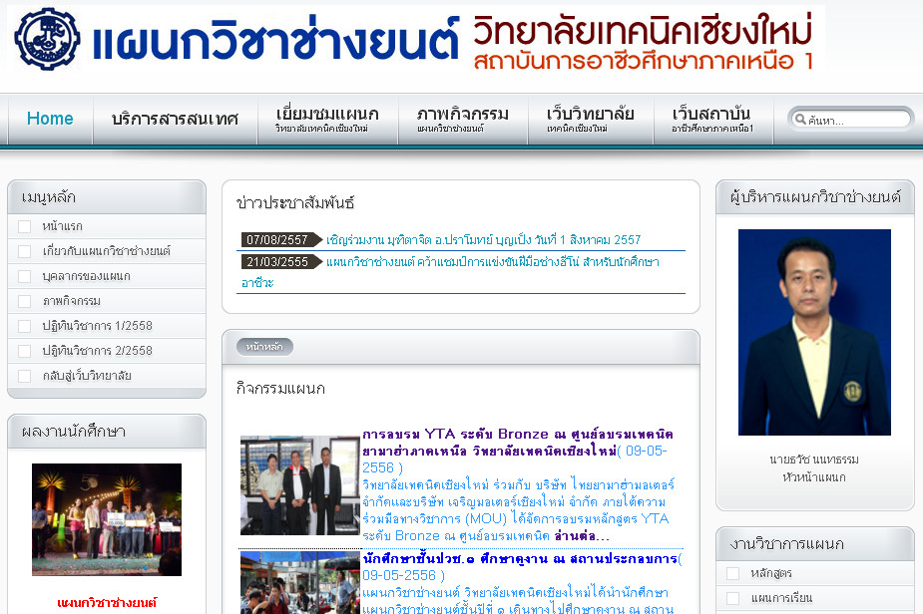Image resolution: width=923 pixels, height=614 pixels.
Task: Open the บริการสารสนเทศ menu
Action: tap(175, 119)
